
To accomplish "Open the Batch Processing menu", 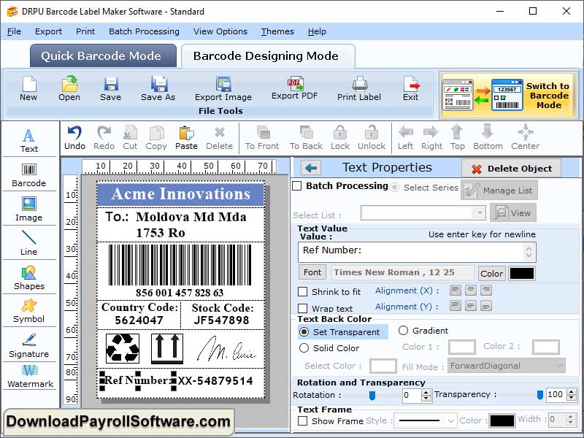I will [144, 31].
